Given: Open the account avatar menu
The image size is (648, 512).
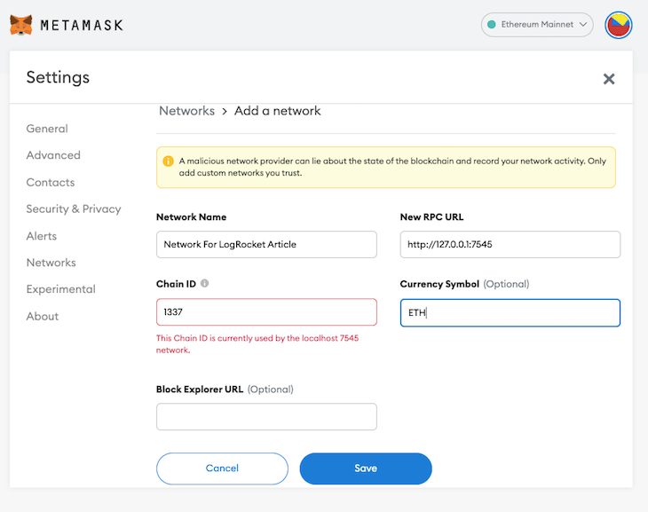Looking at the screenshot, I should tap(618, 25).
